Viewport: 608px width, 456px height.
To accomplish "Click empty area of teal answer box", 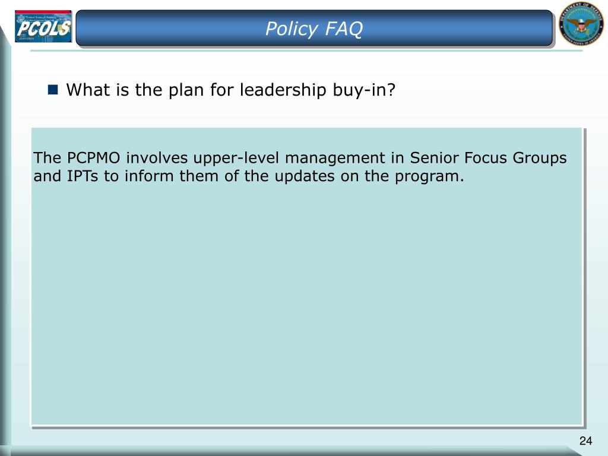I will 306,302.
